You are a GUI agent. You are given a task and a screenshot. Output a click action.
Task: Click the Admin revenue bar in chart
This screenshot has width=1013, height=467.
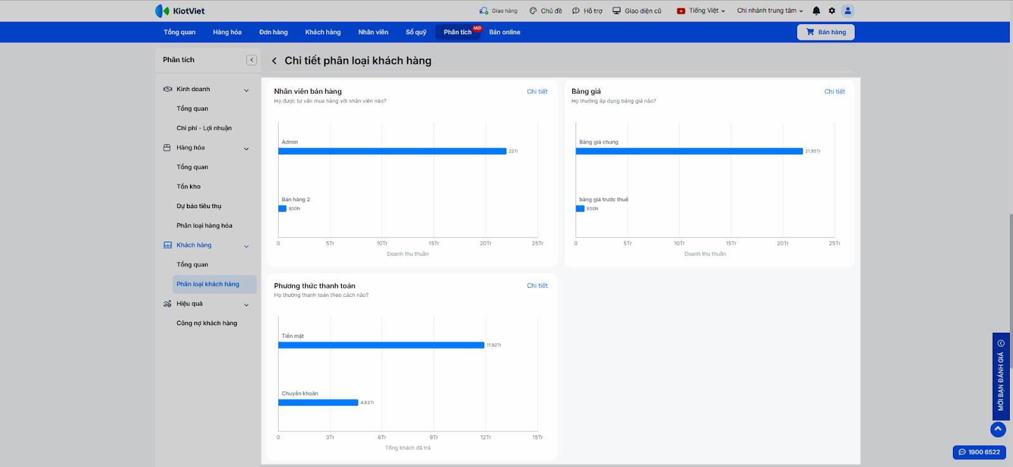tap(393, 151)
